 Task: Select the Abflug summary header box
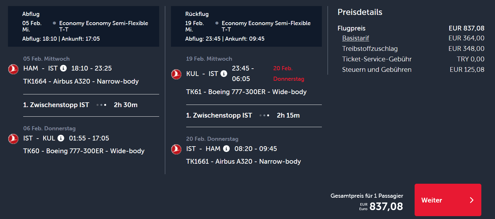[x=84, y=27]
